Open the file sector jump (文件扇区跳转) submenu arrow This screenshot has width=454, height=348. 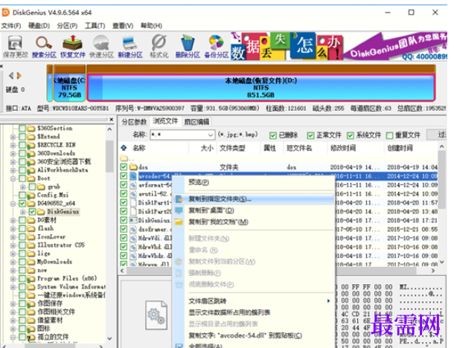pos(328,301)
